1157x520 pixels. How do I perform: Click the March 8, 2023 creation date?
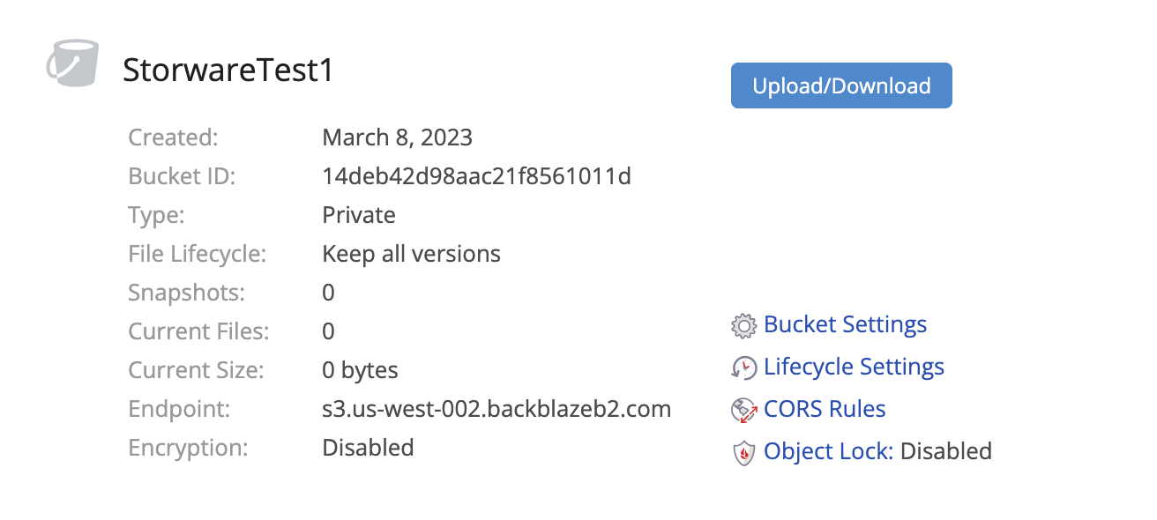pos(397,137)
